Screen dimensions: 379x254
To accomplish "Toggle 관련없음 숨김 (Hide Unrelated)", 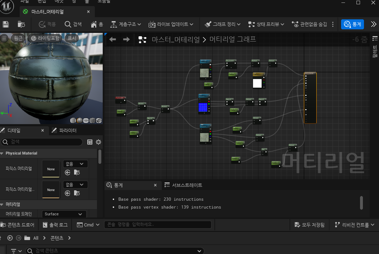I will (x=309, y=24).
